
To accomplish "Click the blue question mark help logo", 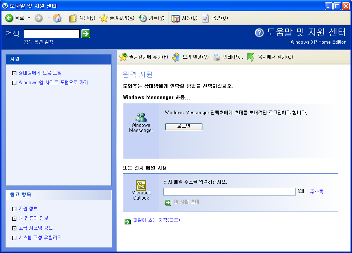I will [x=259, y=33].
